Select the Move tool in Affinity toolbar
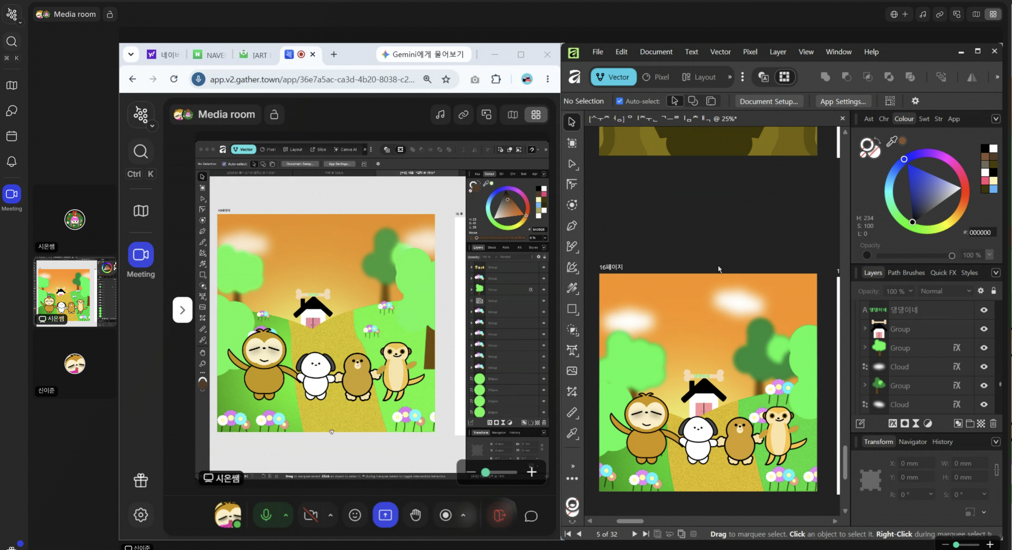Image resolution: width=1012 pixels, height=550 pixels. click(572, 122)
